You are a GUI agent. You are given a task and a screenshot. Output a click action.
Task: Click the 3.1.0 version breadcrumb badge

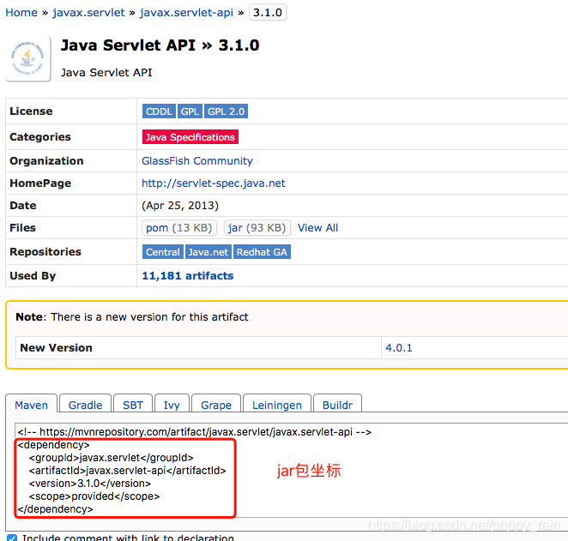tap(268, 13)
